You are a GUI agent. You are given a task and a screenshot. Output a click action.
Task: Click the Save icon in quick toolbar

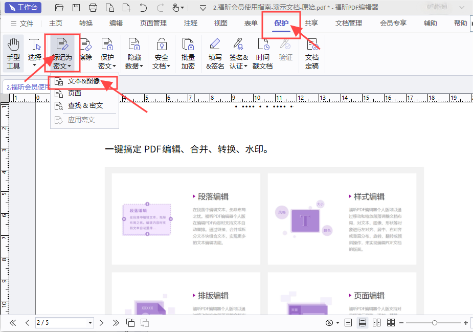76,8
